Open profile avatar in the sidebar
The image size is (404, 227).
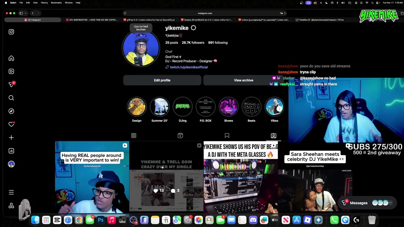click(x=11, y=164)
